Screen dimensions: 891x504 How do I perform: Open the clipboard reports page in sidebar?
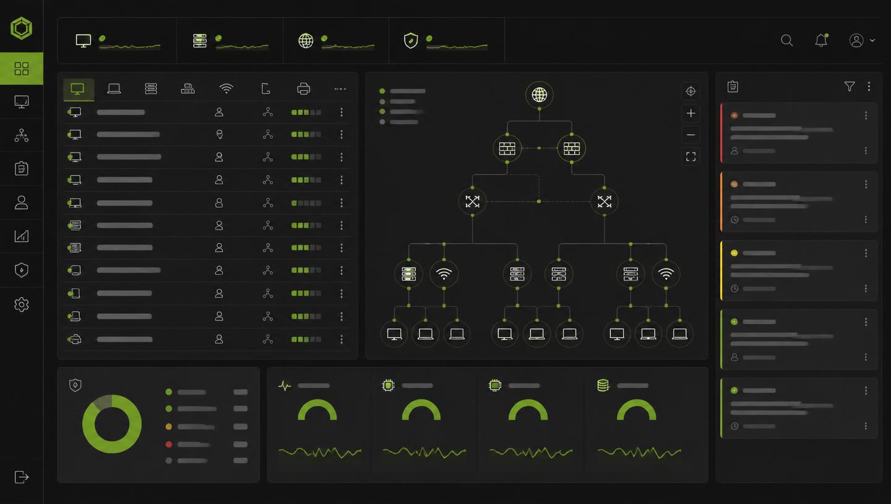pos(22,169)
